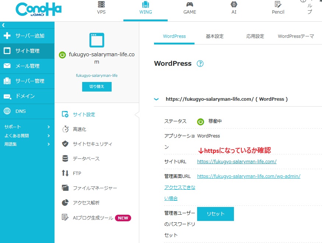
Task: Toggle green power icon beside domain name
Action: [x=63, y=55]
